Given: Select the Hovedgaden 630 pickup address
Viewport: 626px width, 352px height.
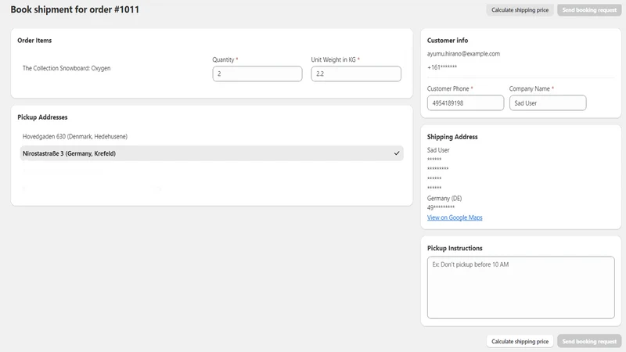Looking at the screenshot, I should point(211,136).
